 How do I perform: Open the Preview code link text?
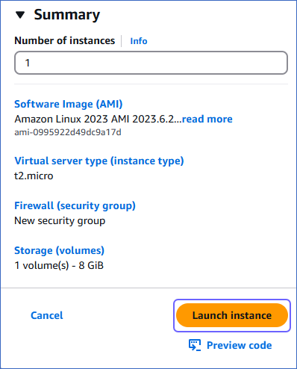click(239, 345)
